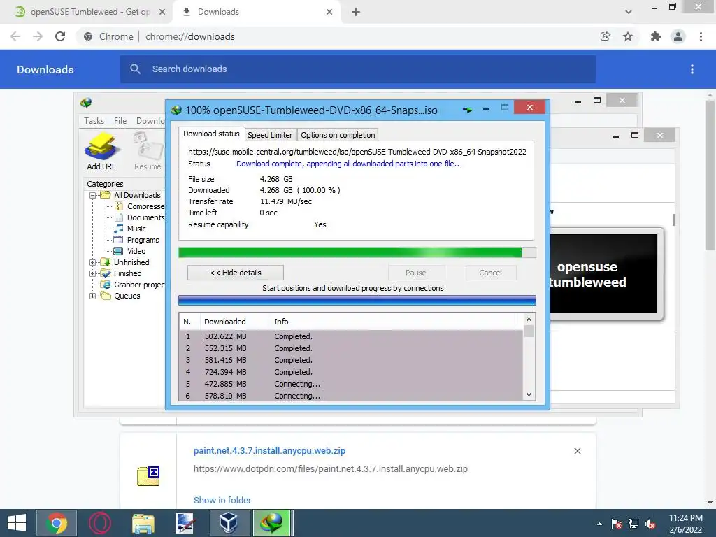Viewport: 716px width, 537px height.
Task: Switch to openSUSE Tumbleweed browser tab
Action: point(85,12)
